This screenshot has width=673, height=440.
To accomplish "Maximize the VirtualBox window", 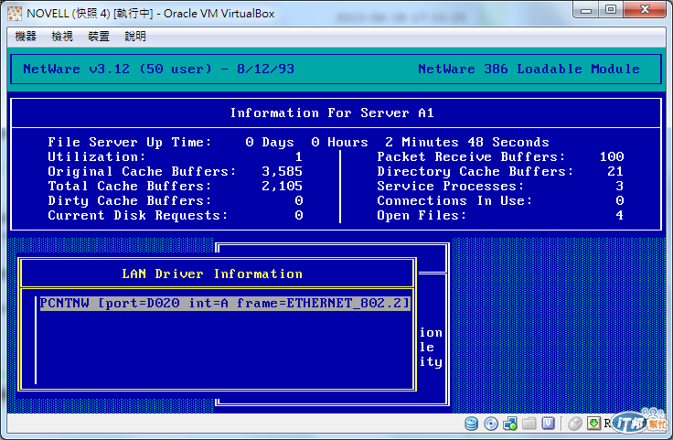I will point(611,9).
